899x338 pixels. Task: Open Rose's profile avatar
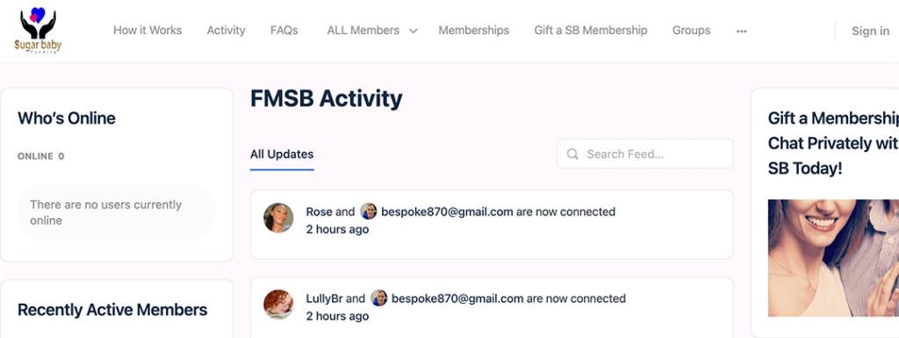tap(278, 219)
